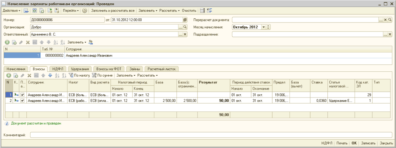This screenshot has height=148, width=396.
Task: Open the help question-mark icon in toolbar
Action: click(85, 11)
